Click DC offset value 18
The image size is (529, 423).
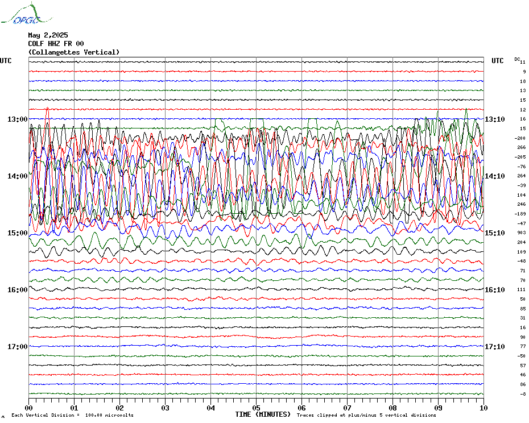click(x=523, y=81)
